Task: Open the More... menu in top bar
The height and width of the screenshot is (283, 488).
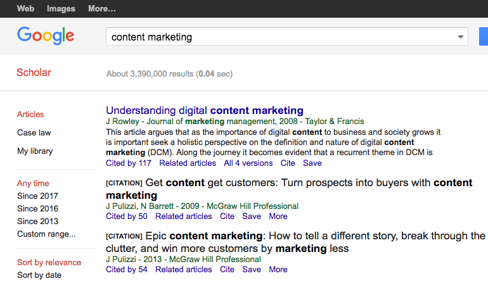Action: 102,8
